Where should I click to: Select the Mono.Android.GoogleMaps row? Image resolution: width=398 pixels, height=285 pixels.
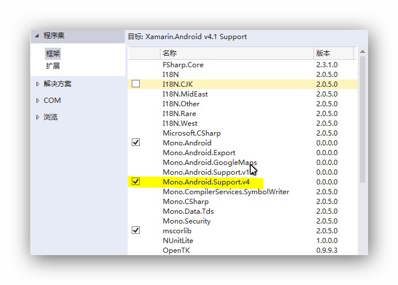point(243,162)
